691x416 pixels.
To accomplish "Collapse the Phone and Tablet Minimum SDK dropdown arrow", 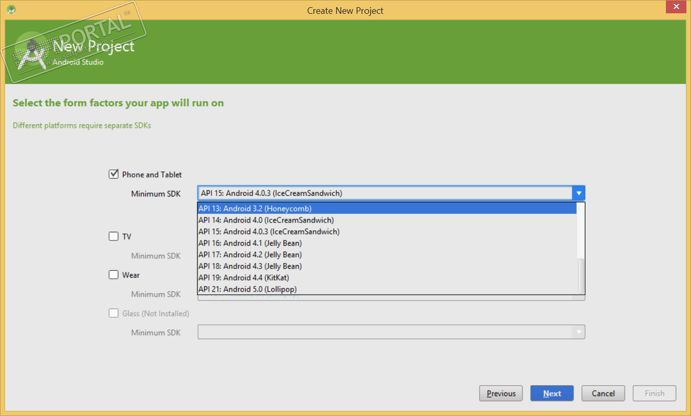I will 579,193.
